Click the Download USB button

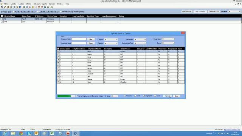[214, 12]
